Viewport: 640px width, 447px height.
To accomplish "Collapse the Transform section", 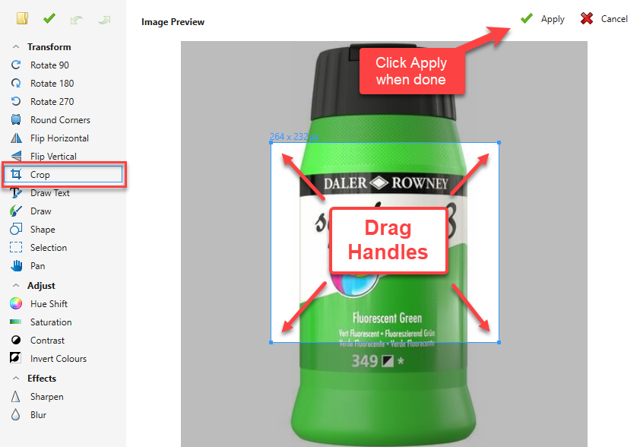I will (15, 47).
